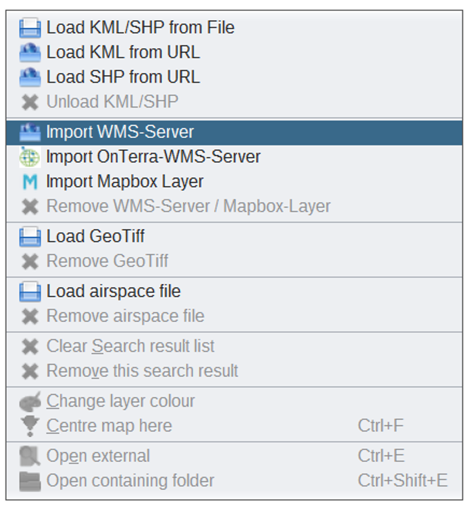
Task: Click the Load SHP from URL icon
Action: [x=30, y=77]
